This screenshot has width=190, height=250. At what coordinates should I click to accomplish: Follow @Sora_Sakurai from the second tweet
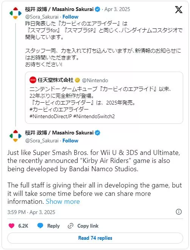[70, 141]
